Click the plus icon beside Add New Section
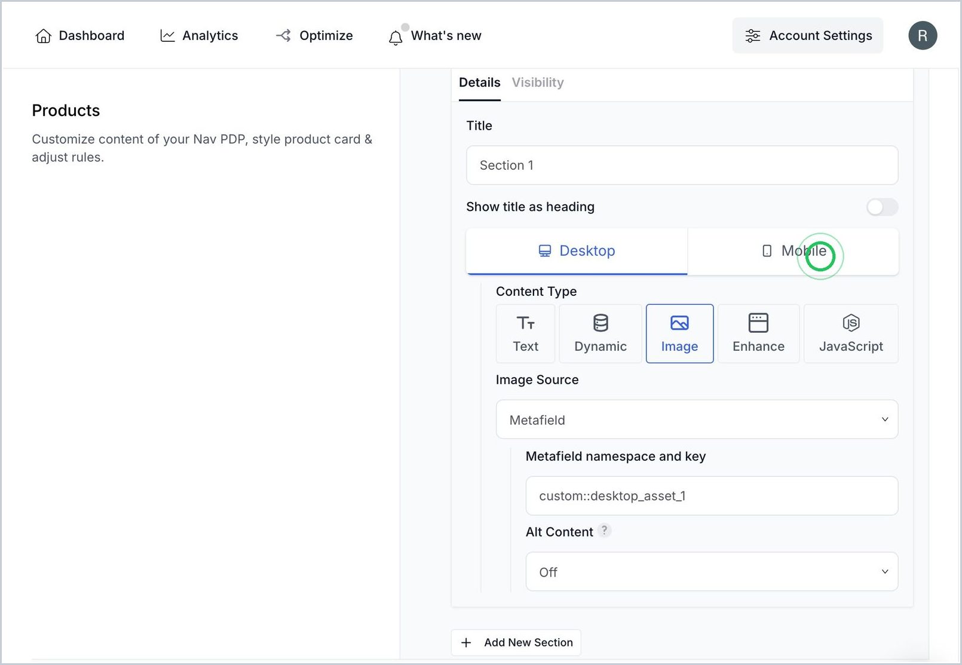962x665 pixels. point(467,642)
